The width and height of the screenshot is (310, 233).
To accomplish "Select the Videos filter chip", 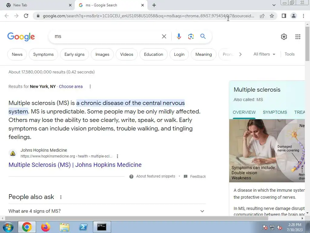I will point(127,55).
